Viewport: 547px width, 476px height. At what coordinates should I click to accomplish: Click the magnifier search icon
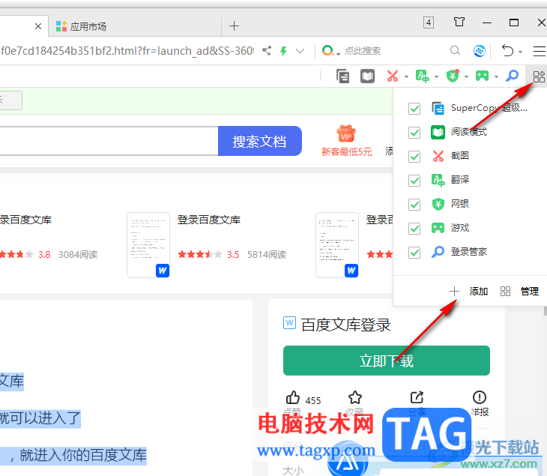point(455,51)
